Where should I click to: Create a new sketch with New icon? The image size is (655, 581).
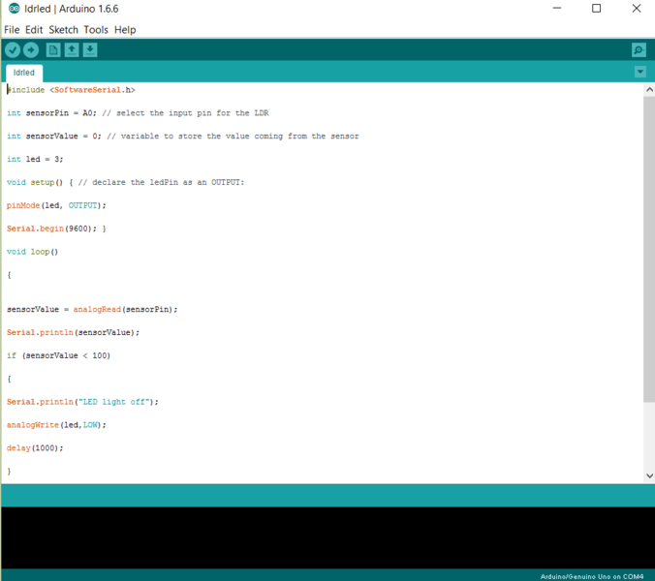point(53,50)
